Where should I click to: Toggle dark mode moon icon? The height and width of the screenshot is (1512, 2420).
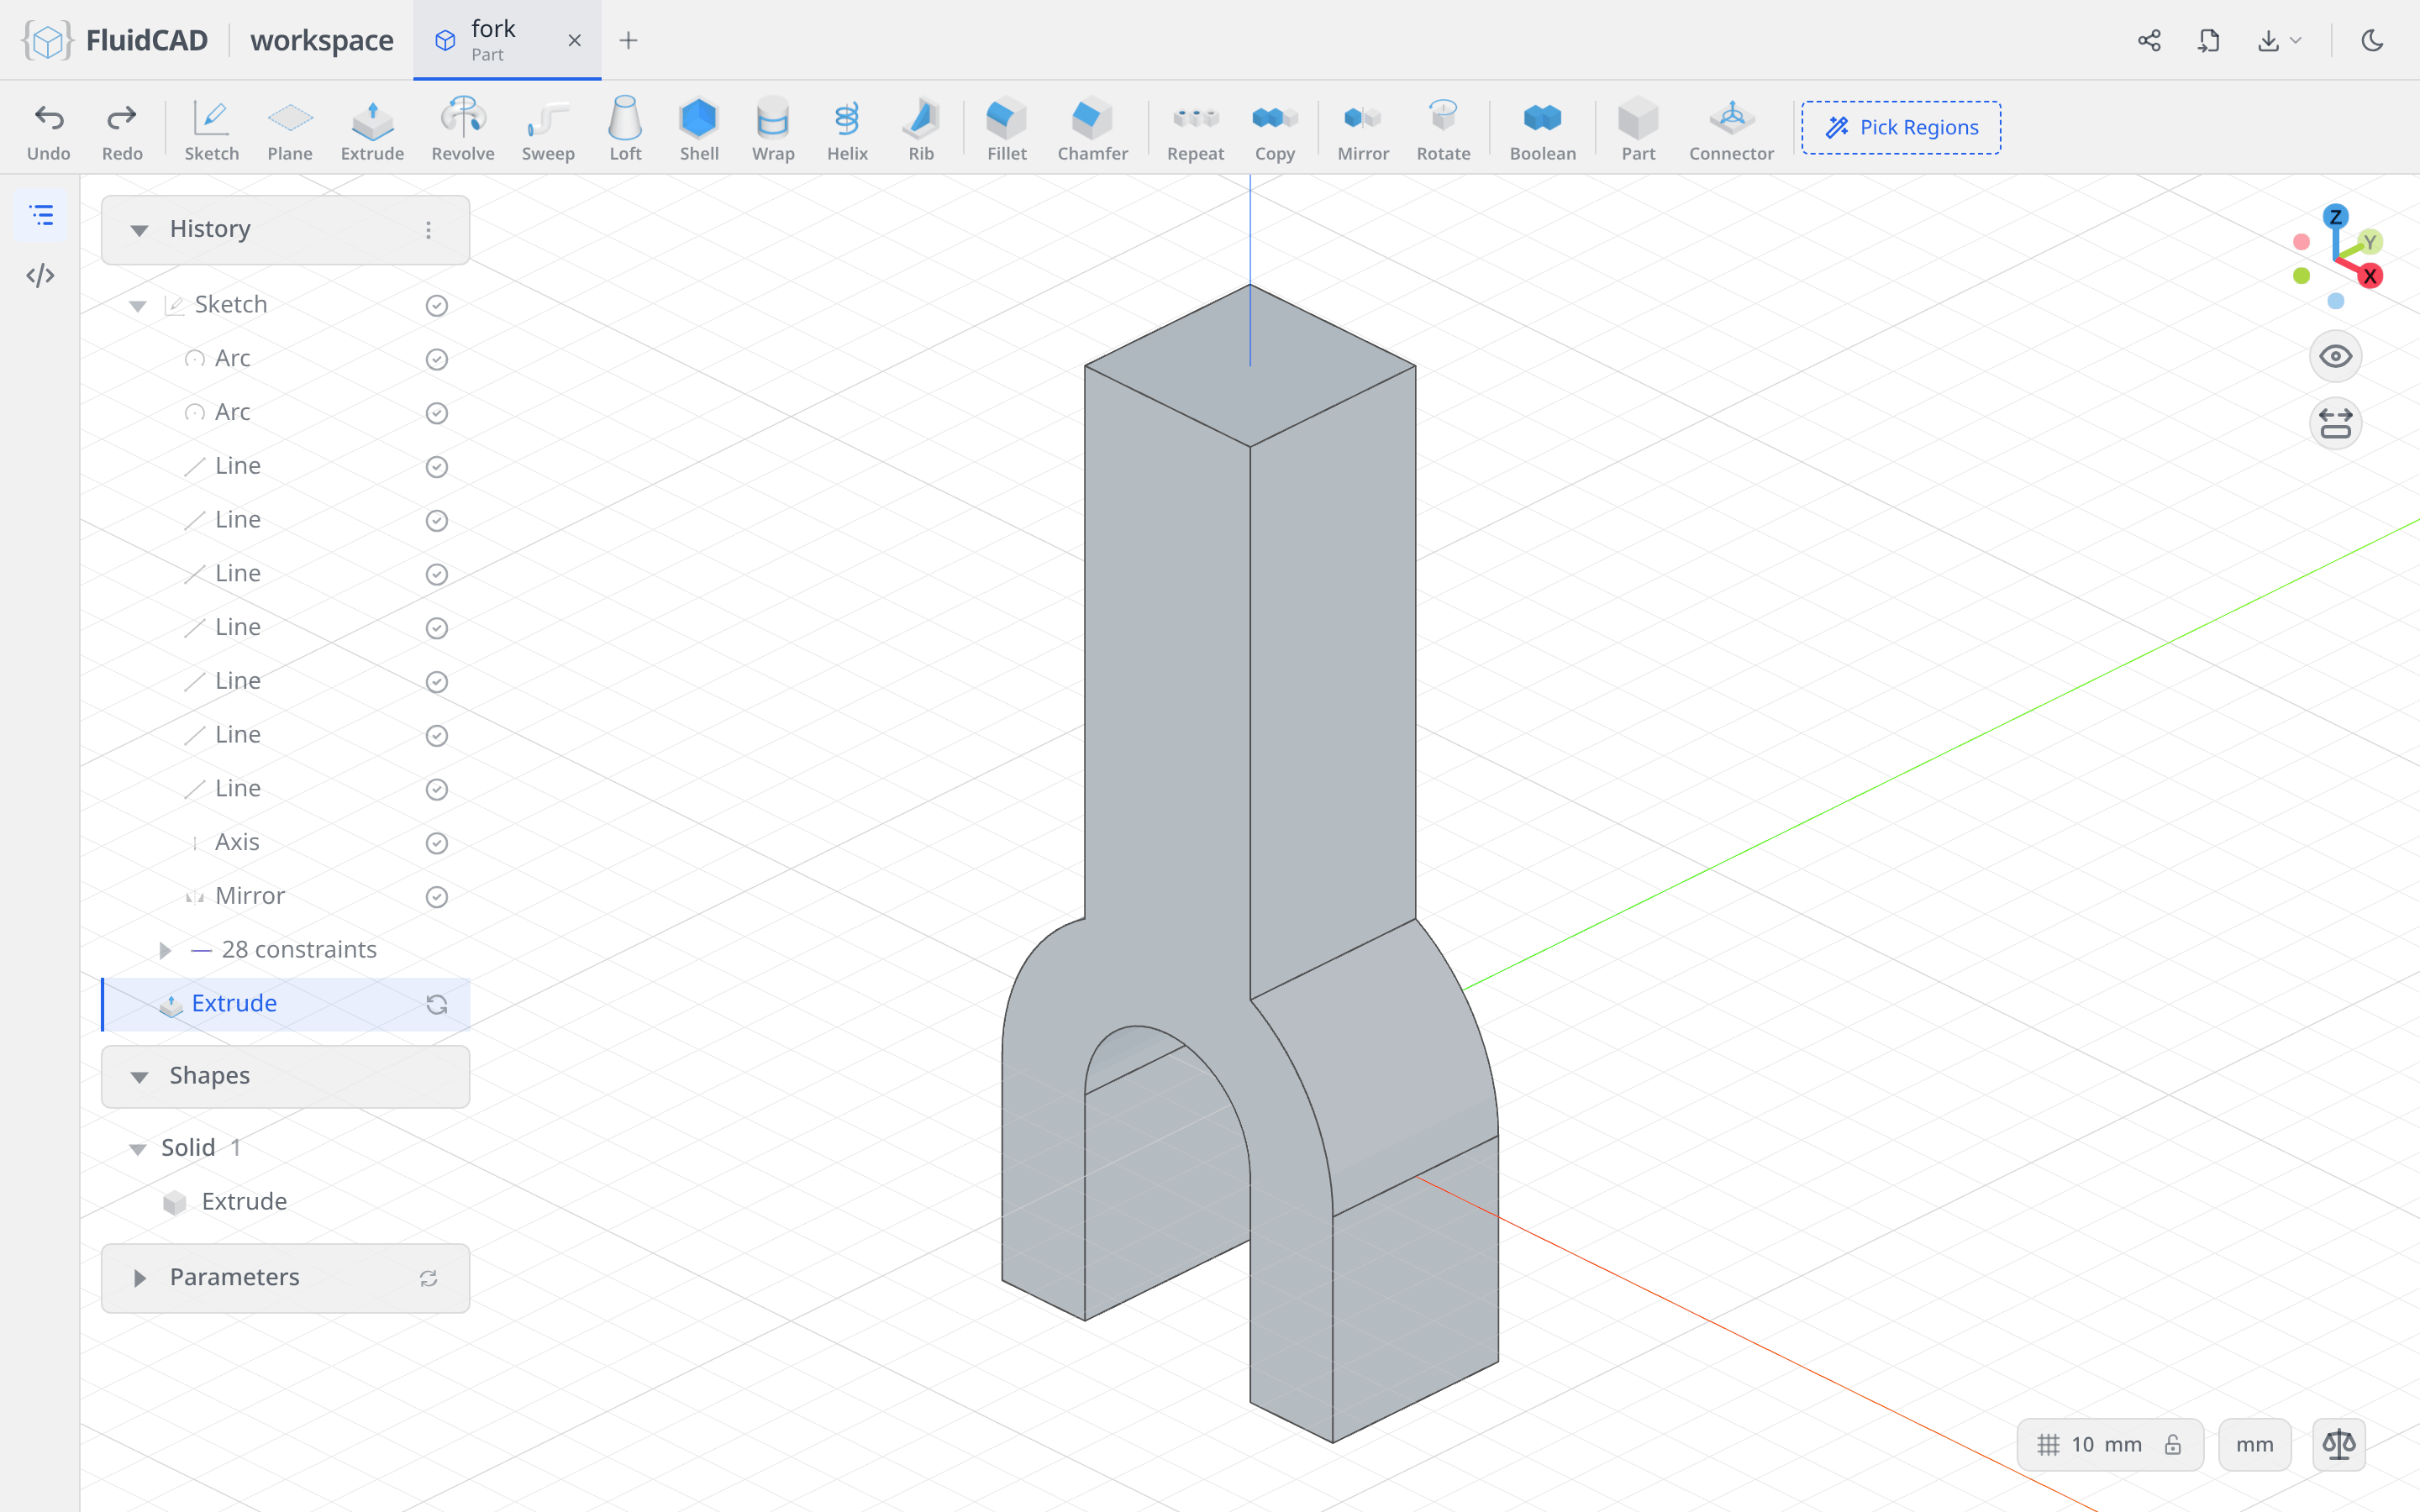point(2372,40)
